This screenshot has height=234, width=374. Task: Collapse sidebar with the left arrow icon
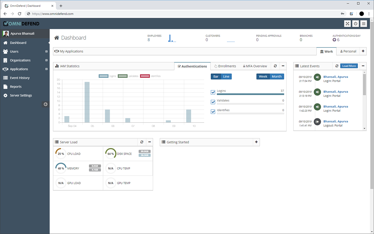[46, 104]
